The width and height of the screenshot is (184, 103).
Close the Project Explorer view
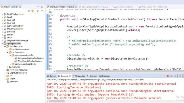coord(20,7)
